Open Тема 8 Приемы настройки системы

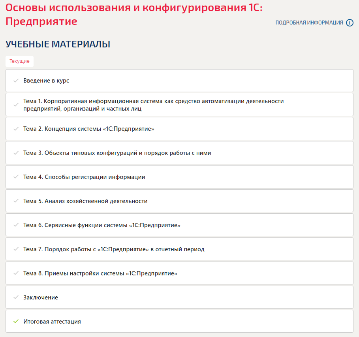[179, 273]
